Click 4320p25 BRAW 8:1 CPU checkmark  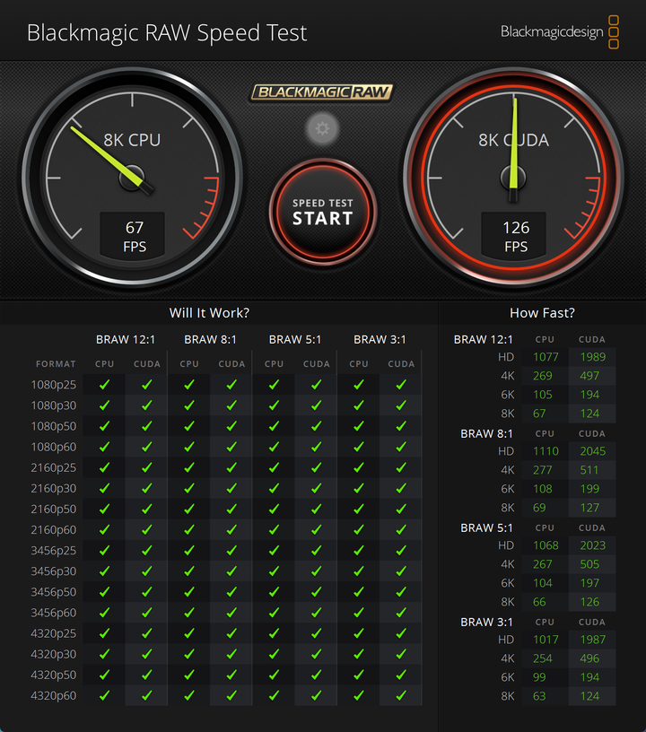pyautogui.click(x=189, y=633)
